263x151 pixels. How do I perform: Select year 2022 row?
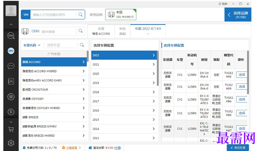click(x=124, y=55)
